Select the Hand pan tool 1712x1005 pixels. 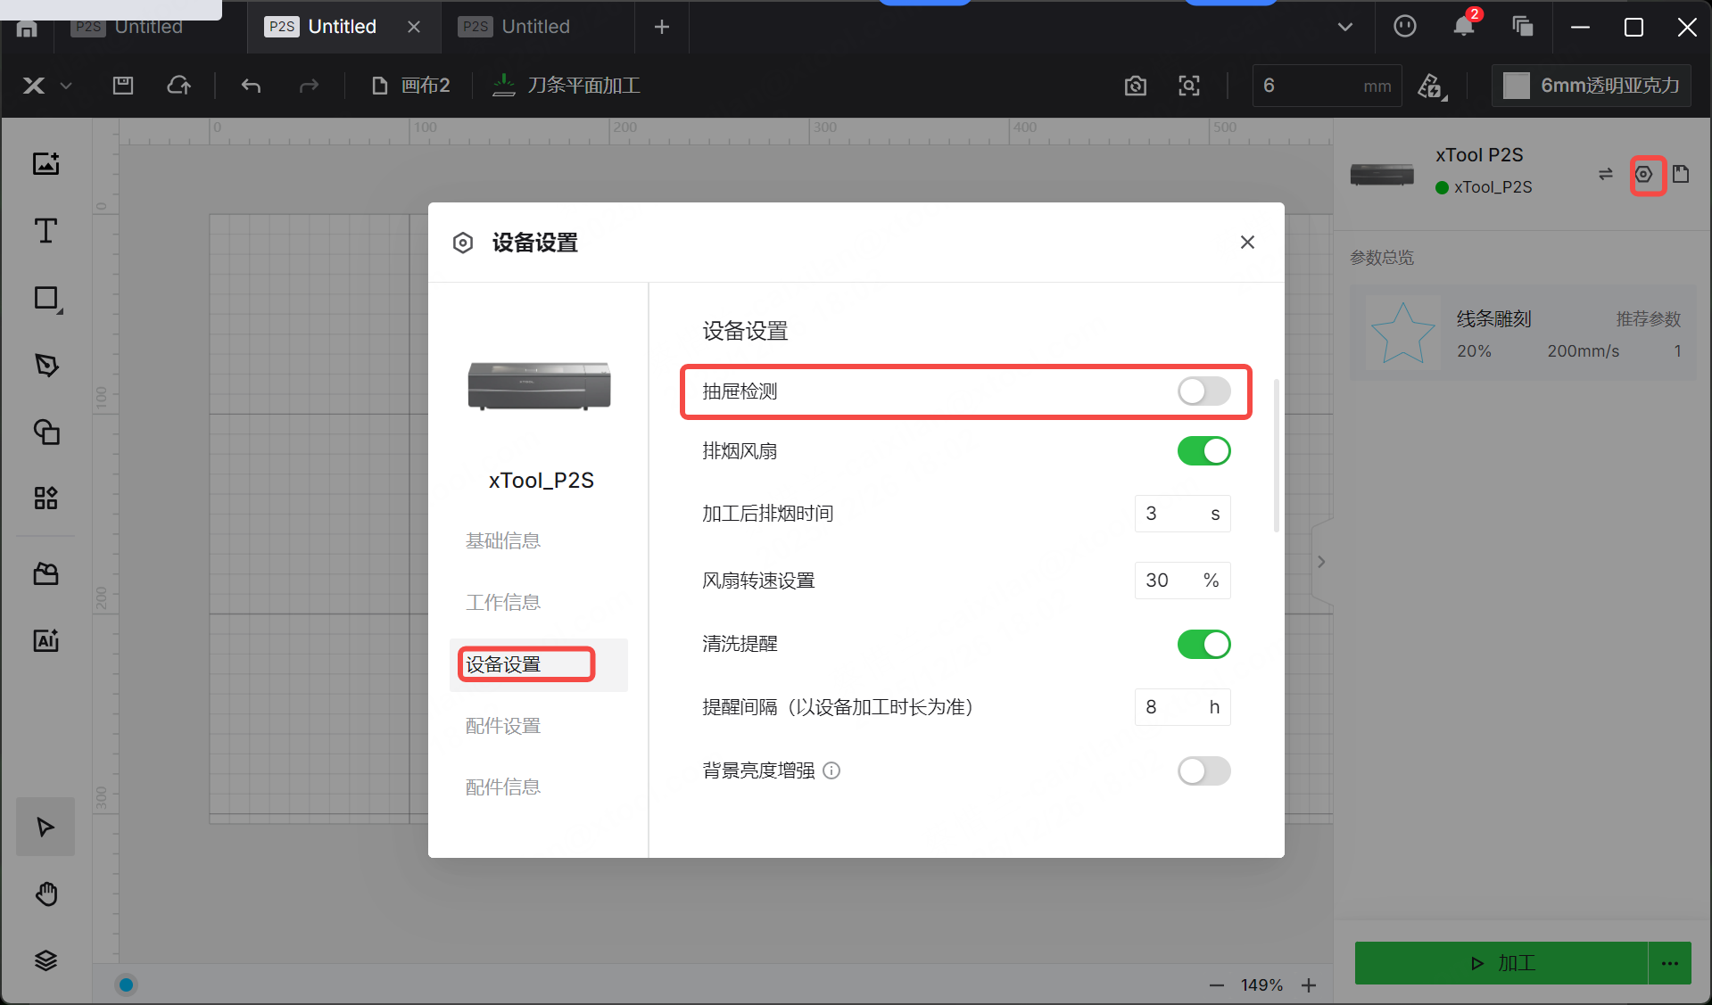coord(45,894)
